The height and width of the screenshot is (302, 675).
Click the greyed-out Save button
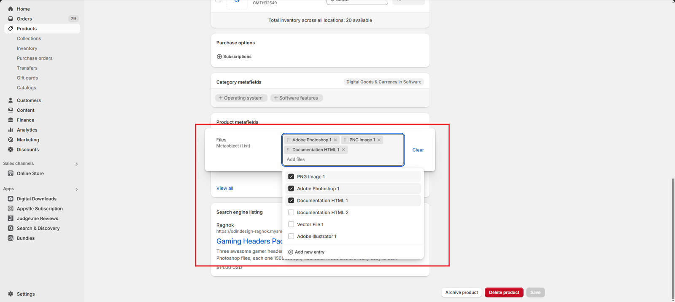535,292
